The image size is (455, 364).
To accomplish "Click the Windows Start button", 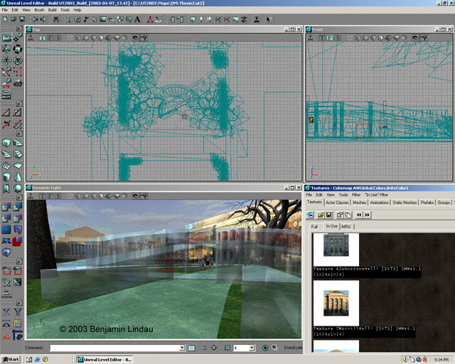I will (x=11, y=359).
